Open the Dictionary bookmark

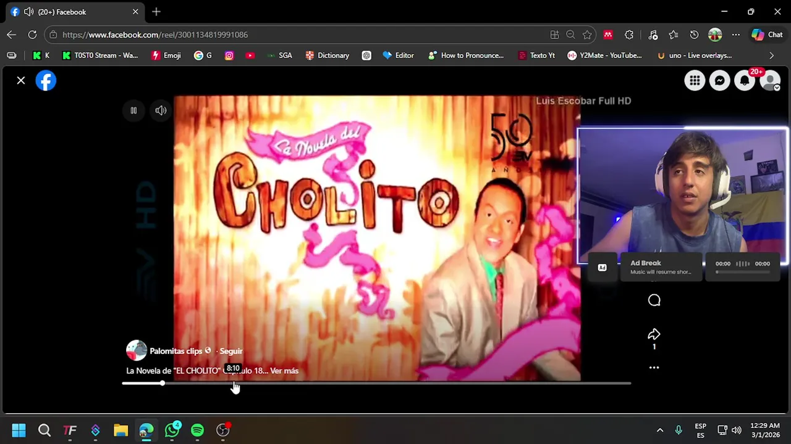(328, 55)
